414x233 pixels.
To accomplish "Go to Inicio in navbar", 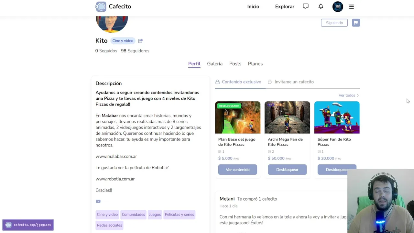I will point(253,6).
